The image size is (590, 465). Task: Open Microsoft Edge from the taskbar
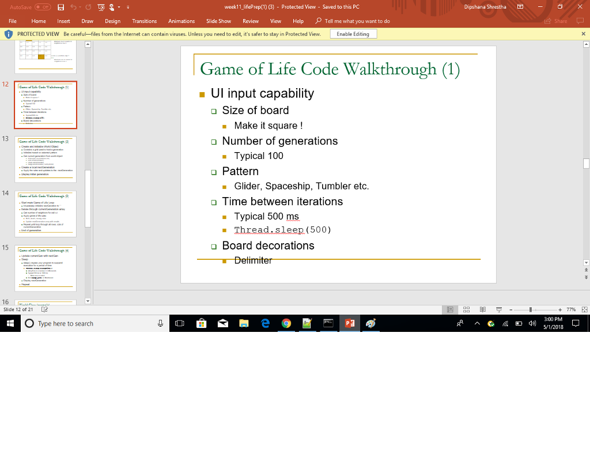[x=265, y=324]
